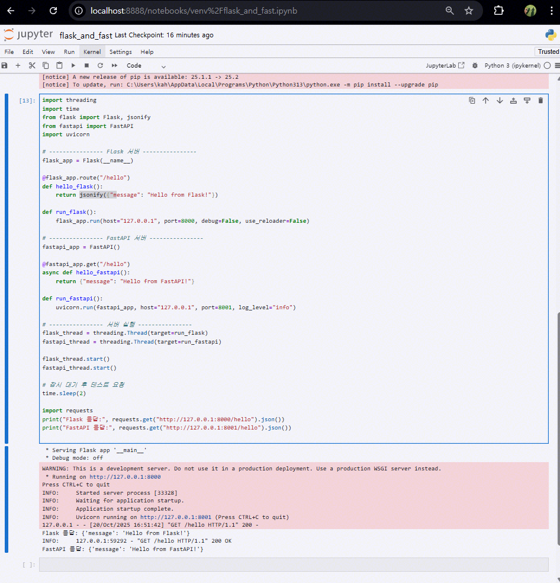Screen dimensions: 560x583
Task: Open the browser three-dot menu
Action: pyautogui.click(x=552, y=11)
